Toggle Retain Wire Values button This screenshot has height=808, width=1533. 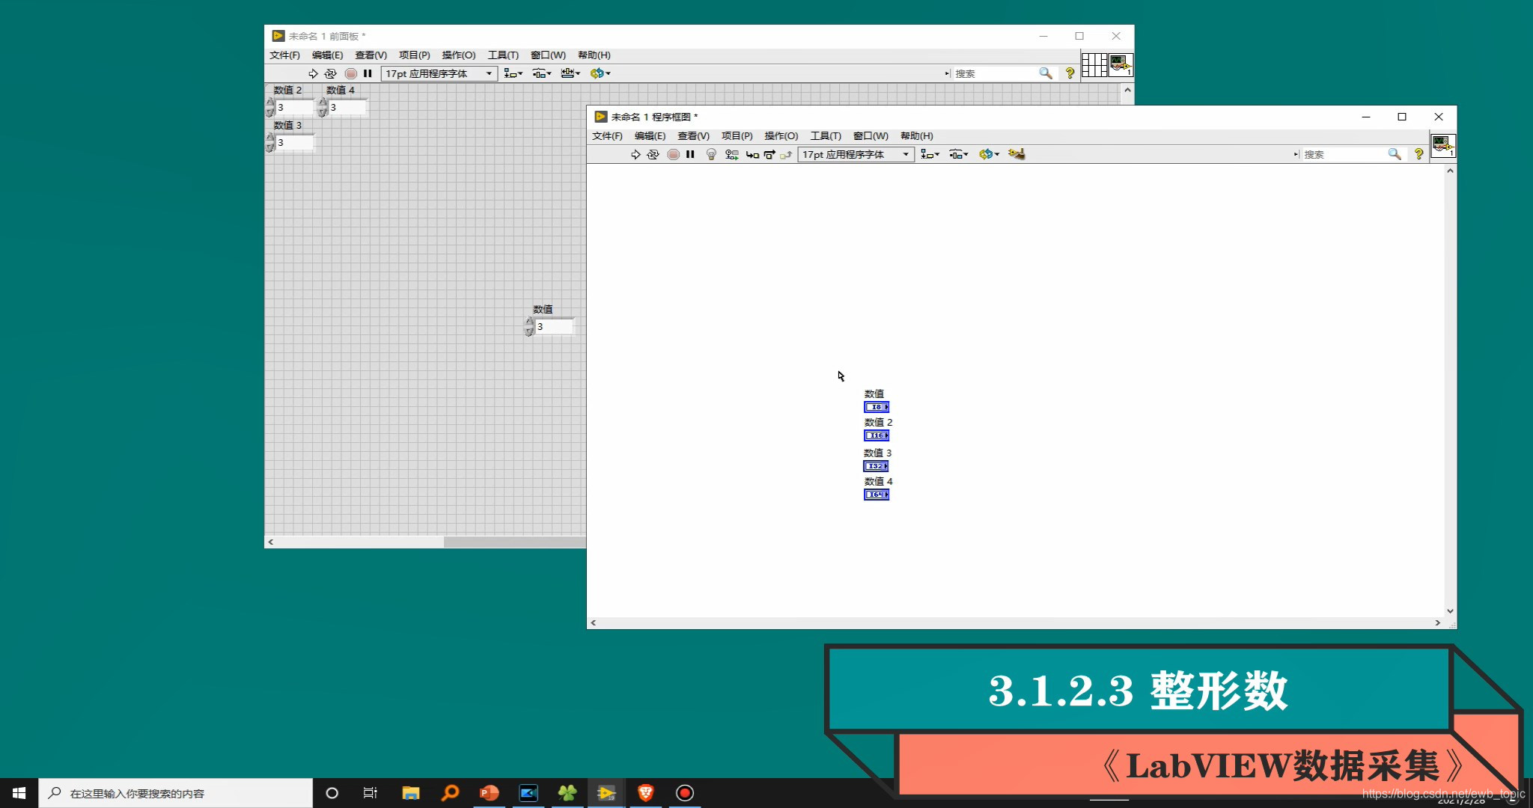[x=732, y=154]
